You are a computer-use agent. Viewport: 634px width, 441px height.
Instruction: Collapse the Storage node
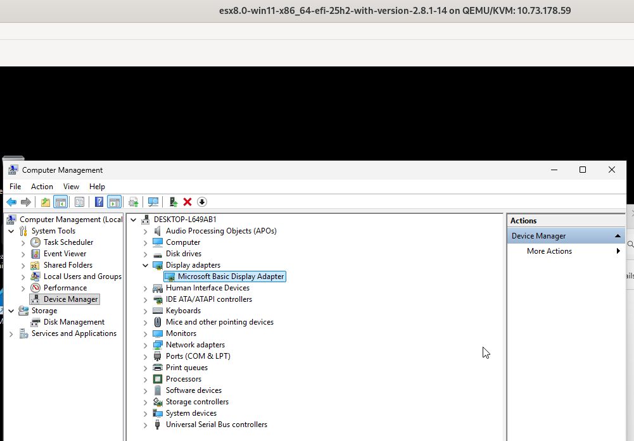click(x=11, y=311)
